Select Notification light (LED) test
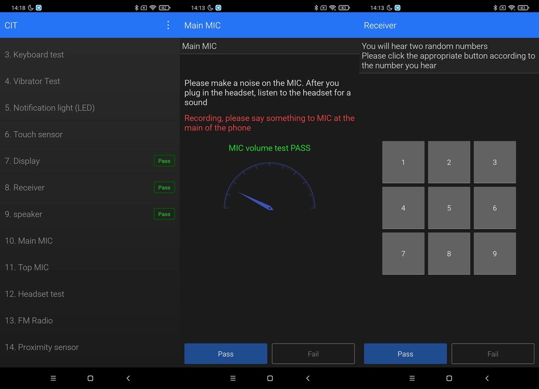Image resolution: width=539 pixels, height=389 pixels. 50,108
